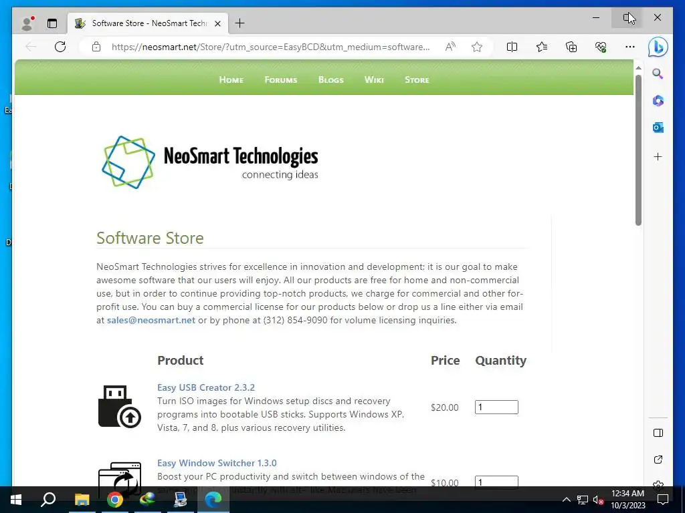Viewport: 685px width, 513px height.
Task: Open Easy Window Switcher 1.3.0 link
Action: tap(217, 463)
